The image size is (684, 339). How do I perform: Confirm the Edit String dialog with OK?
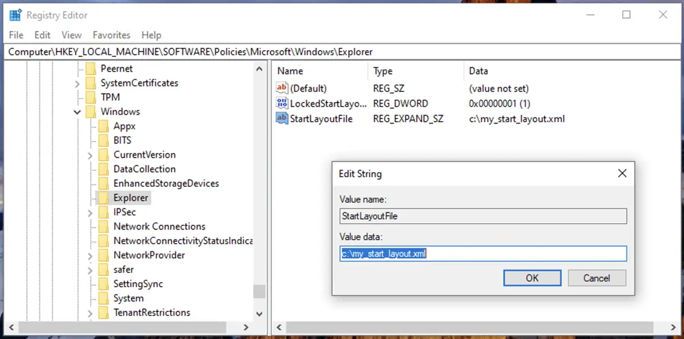(x=532, y=278)
